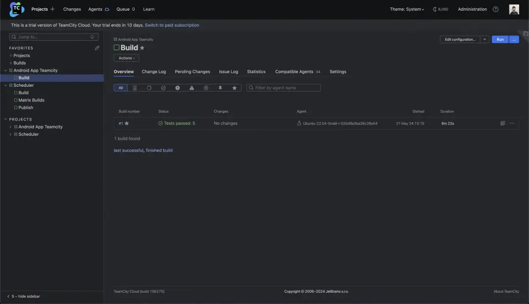529x304 pixels.
Task: Open the user avatar profile
Action: click(x=514, y=9)
